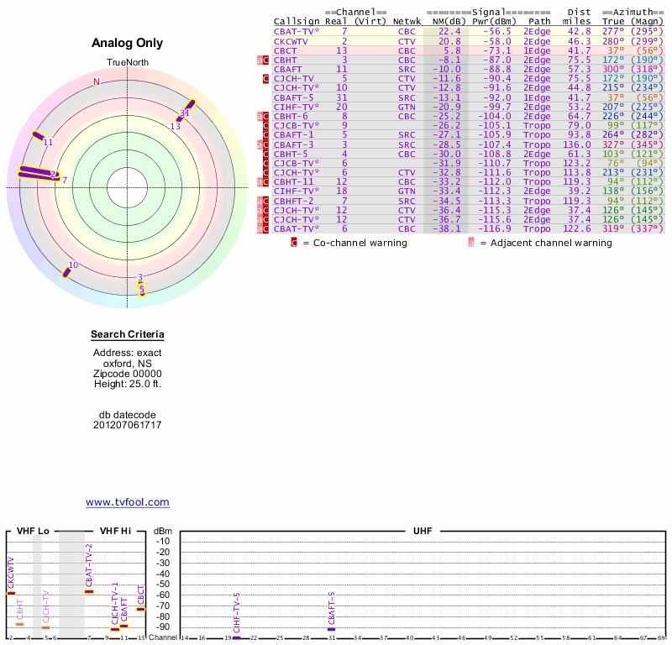The height and width of the screenshot is (645, 672).
Task: Open the CKCWTV callsign link
Action: (x=291, y=40)
